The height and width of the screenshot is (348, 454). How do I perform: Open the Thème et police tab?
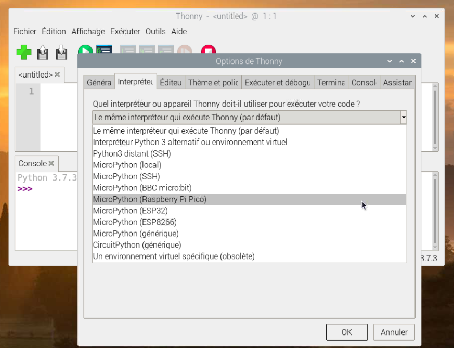[x=213, y=83]
